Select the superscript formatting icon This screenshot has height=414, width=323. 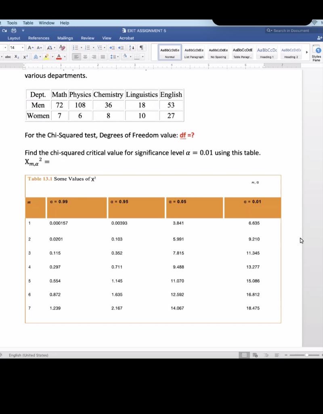pyautogui.click(x=24, y=57)
